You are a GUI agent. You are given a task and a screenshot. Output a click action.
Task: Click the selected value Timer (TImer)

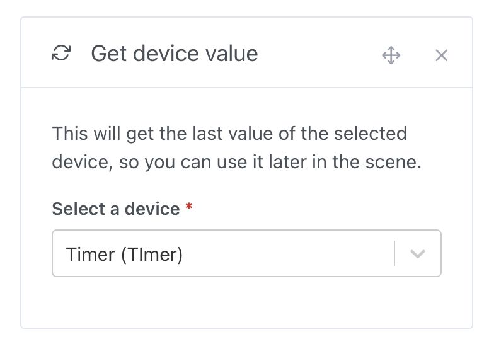124,255
